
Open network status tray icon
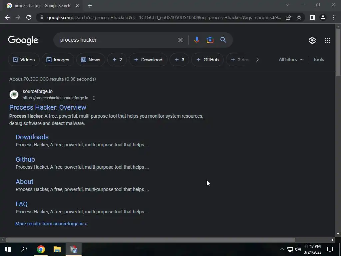290,249
